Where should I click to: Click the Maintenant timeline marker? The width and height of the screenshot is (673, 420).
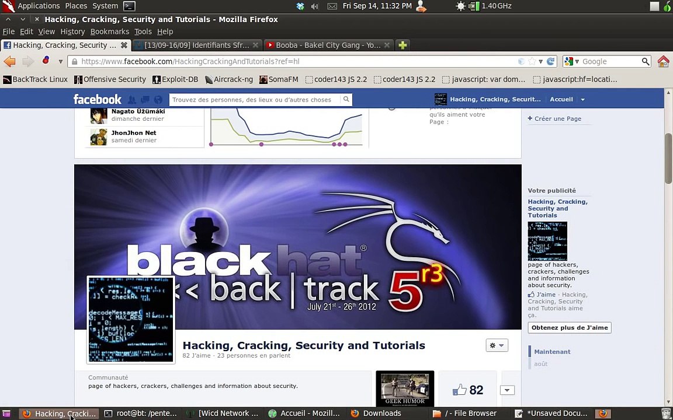(552, 352)
